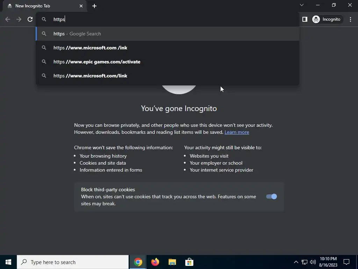The width and height of the screenshot is (358, 269).
Task: Click the Type here to search box
Action: [x=73, y=262]
